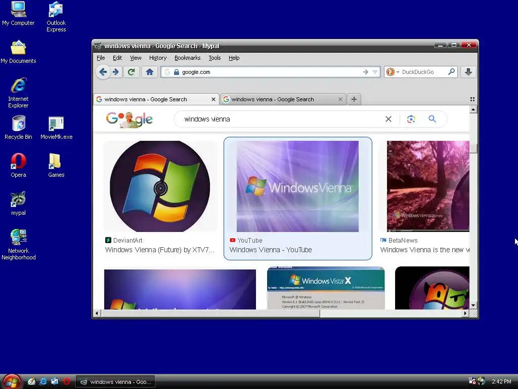This screenshot has width=518, height=389.
Task: Open the Tools menu
Action: [x=214, y=58]
